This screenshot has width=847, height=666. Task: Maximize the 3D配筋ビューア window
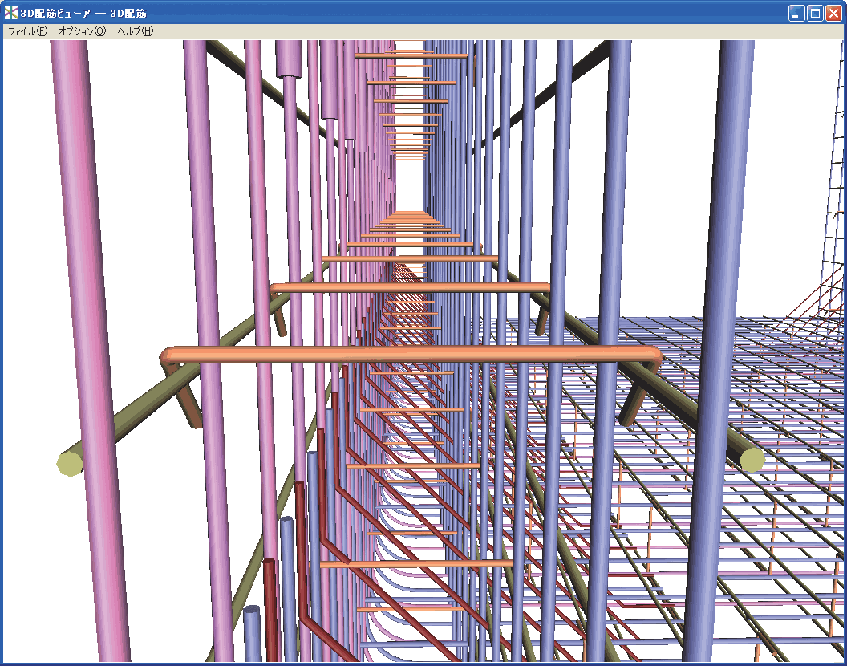click(815, 14)
